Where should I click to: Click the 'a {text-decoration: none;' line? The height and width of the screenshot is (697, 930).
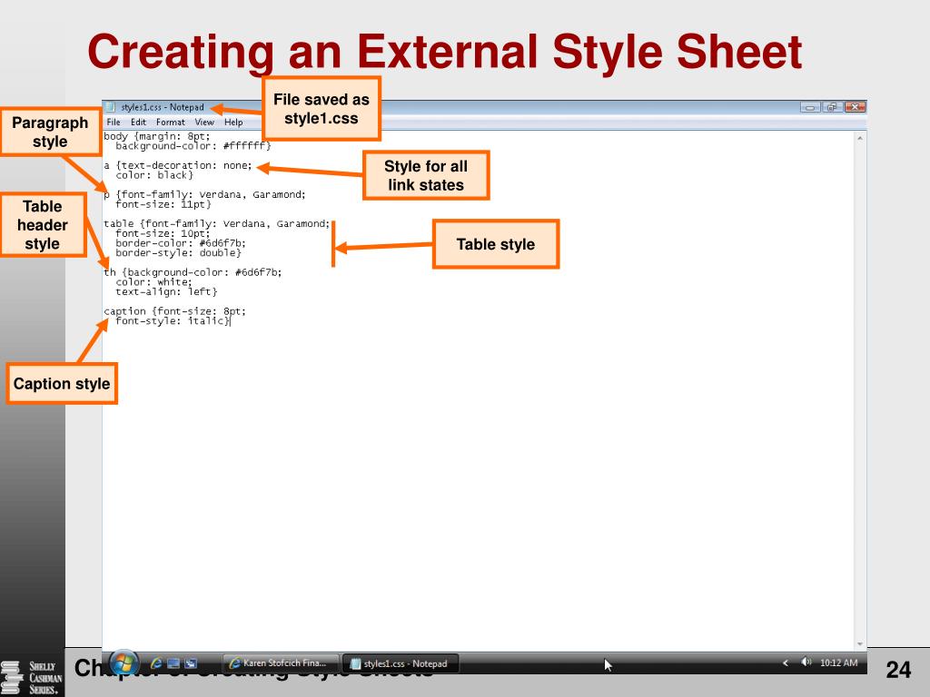(178, 165)
